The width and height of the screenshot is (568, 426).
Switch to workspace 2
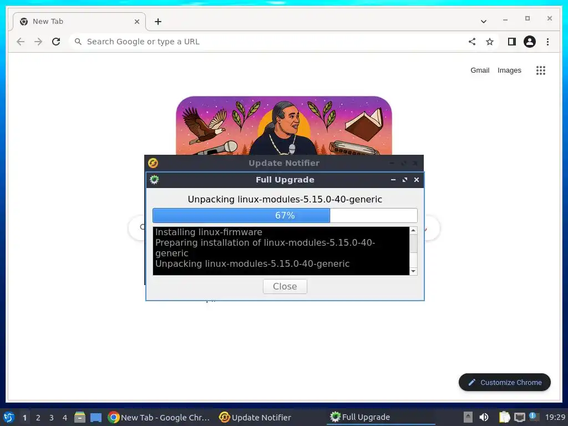tap(38, 418)
